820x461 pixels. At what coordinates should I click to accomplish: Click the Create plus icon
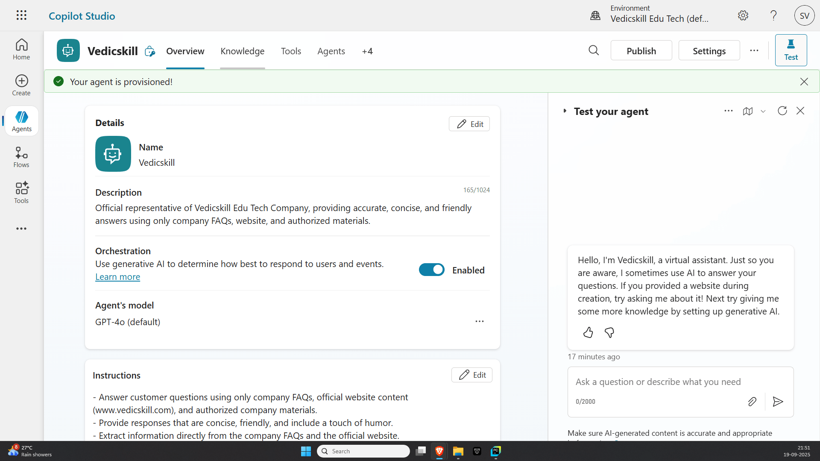pos(21,81)
